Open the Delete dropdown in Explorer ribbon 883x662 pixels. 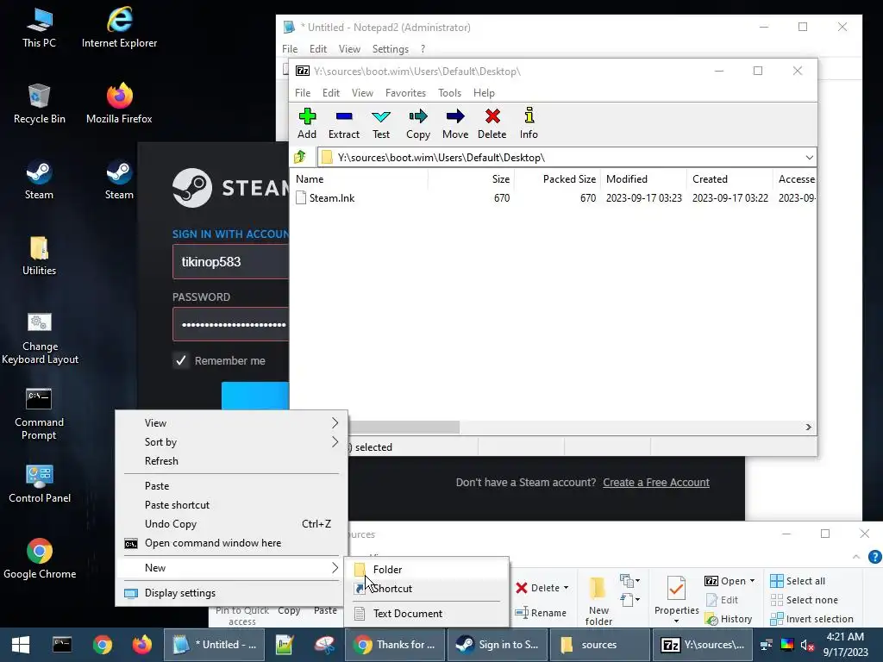[x=566, y=588]
